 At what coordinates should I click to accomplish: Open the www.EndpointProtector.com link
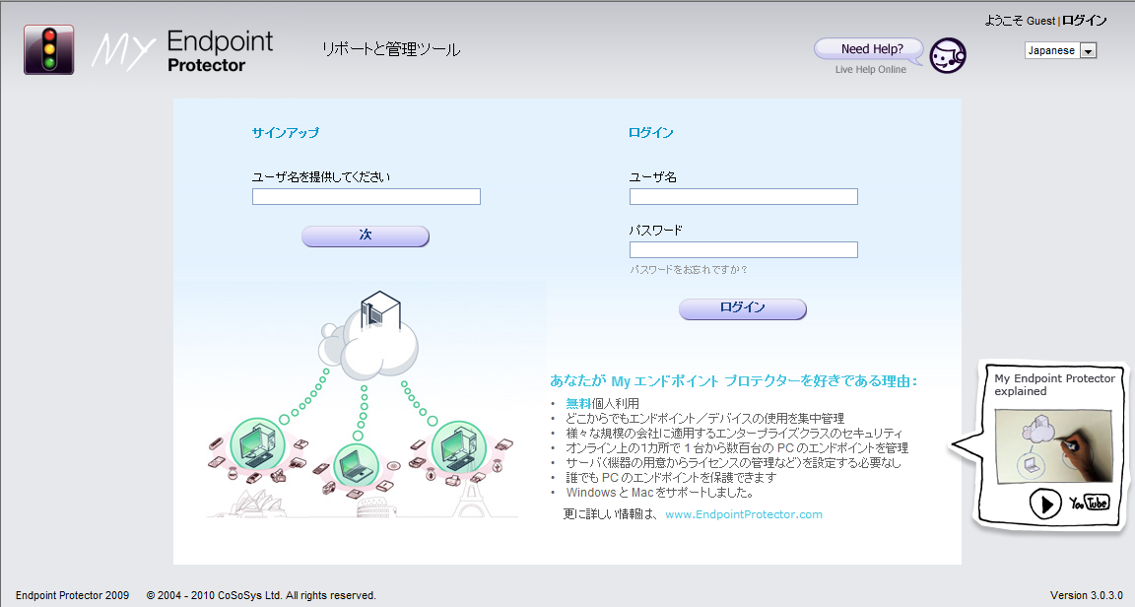tap(744, 514)
